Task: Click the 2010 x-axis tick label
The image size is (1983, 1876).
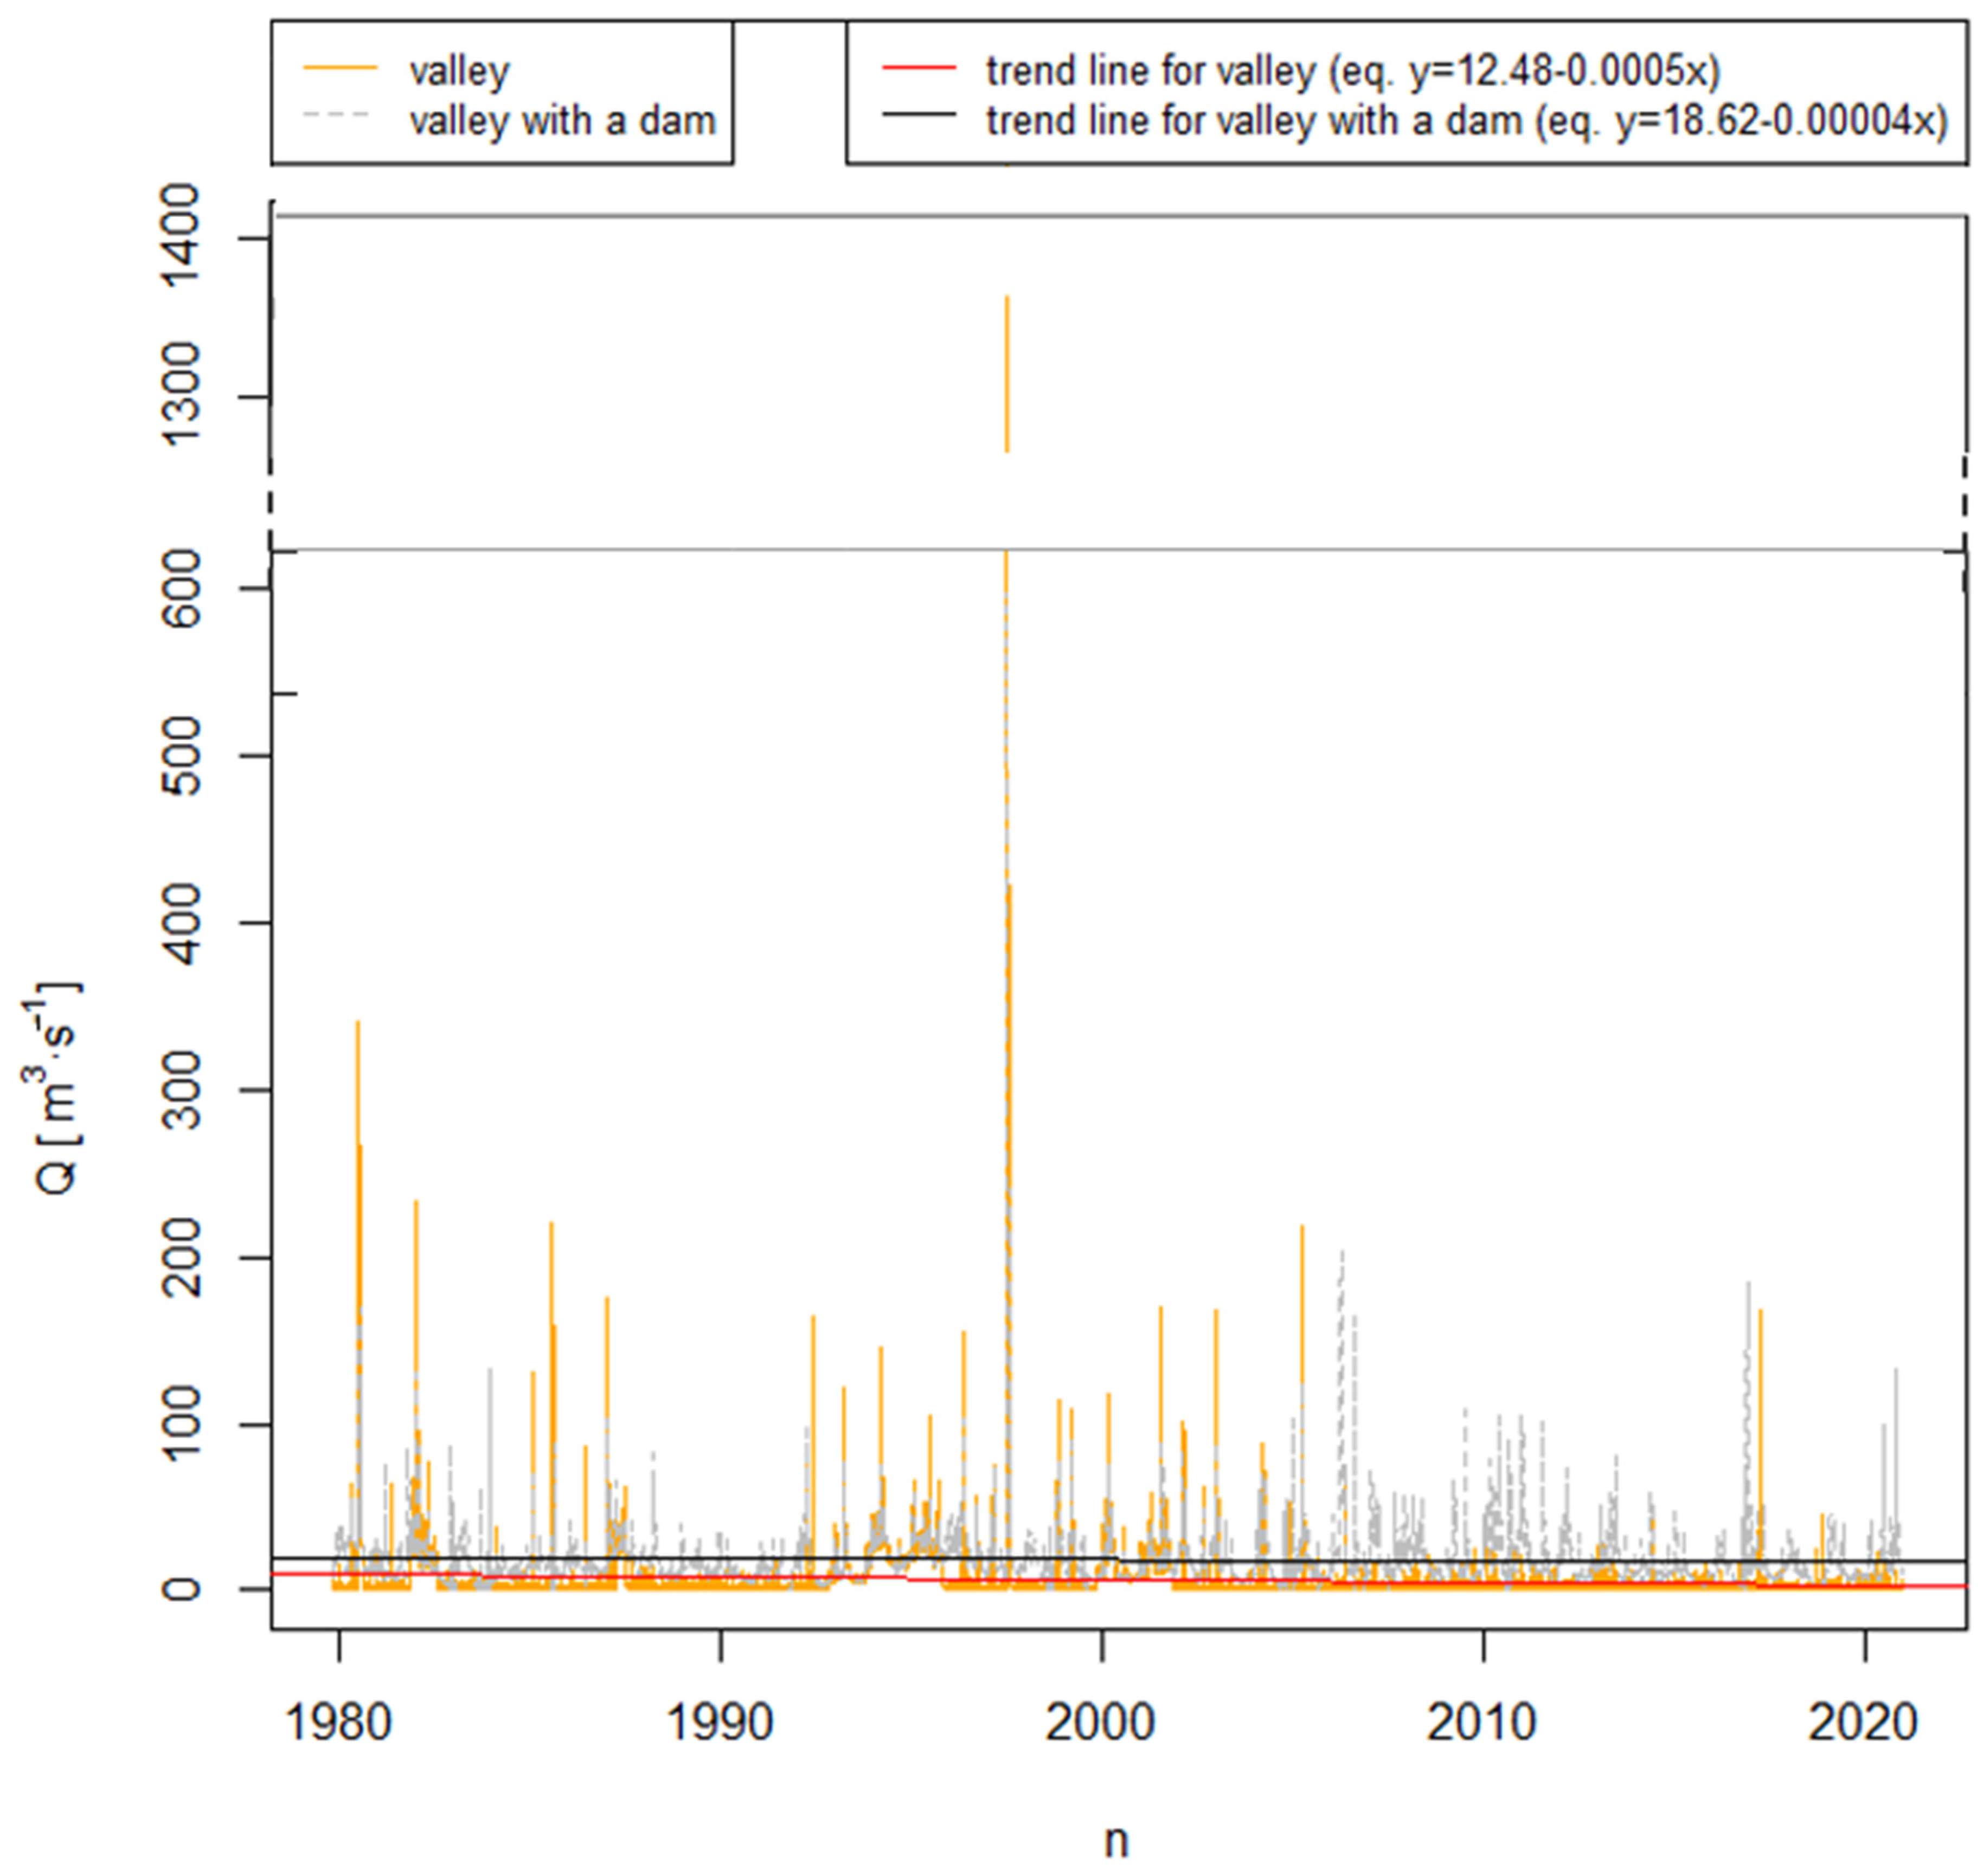Action: 1482,1722
